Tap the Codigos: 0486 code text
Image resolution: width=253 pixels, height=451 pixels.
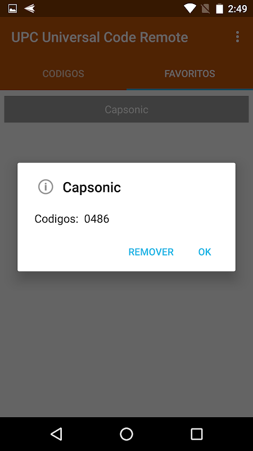[72, 219]
